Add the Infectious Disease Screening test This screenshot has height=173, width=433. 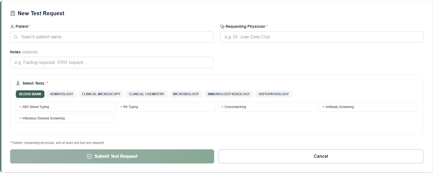(x=65, y=118)
